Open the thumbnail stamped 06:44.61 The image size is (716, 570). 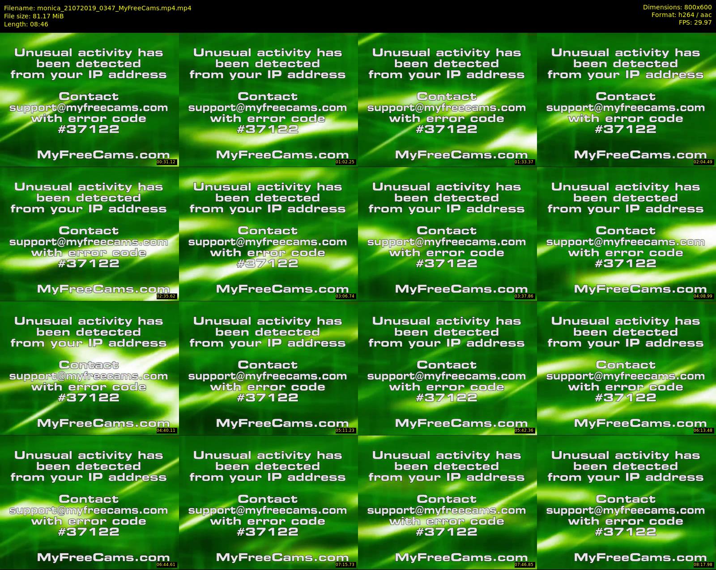click(89, 502)
